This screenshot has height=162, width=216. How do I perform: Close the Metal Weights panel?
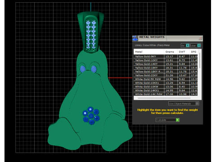tap(200, 38)
